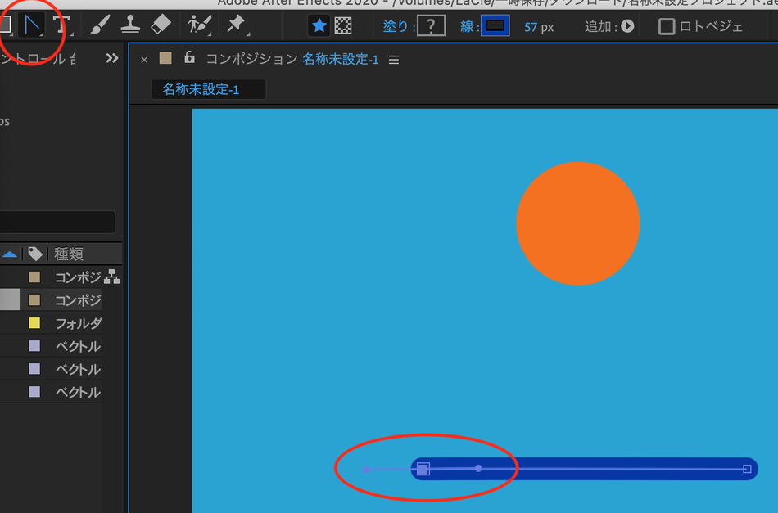Open the composition panel hamburger menu
Viewport: 778px width, 513px height.
[394, 60]
